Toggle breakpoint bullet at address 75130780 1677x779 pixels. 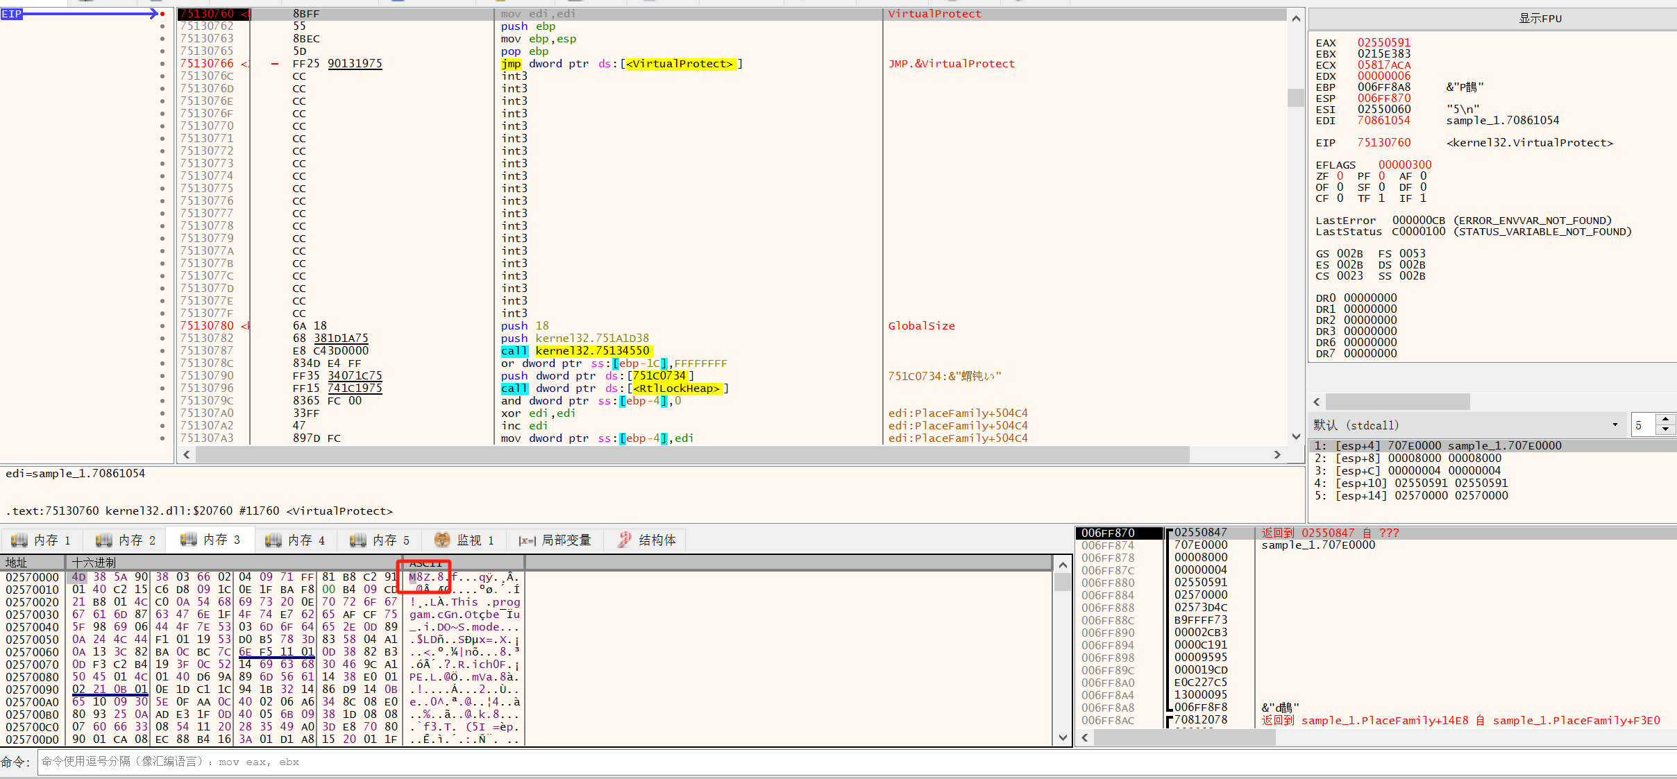tap(162, 326)
